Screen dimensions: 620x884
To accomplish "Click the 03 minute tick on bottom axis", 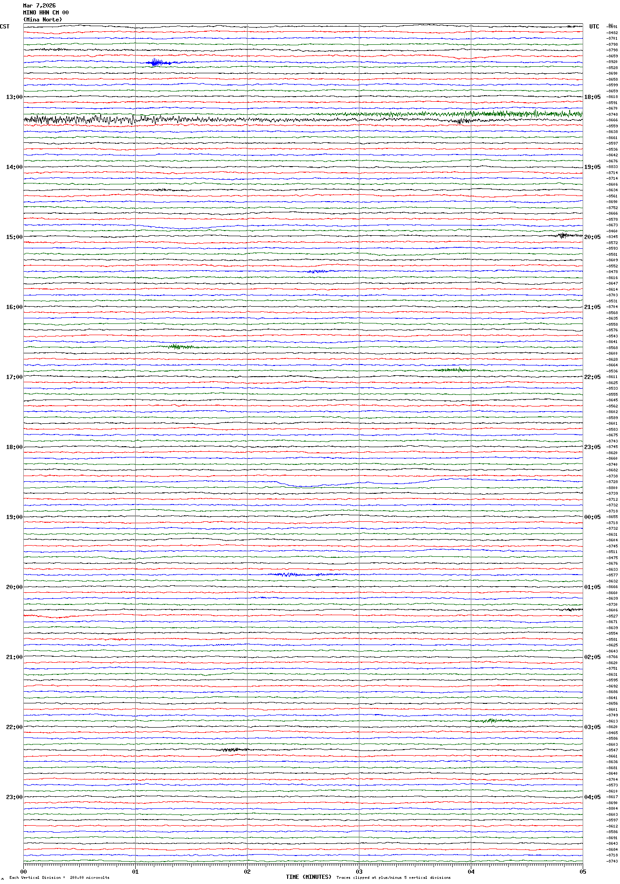I will pos(359,871).
